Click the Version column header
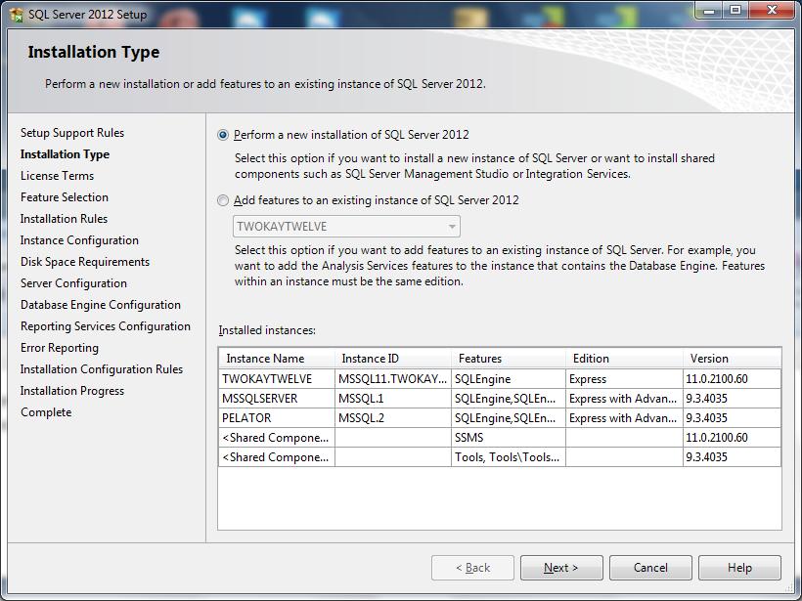The width and height of the screenshot is (802, 601). pyautogui.click(x=732, y=359)
